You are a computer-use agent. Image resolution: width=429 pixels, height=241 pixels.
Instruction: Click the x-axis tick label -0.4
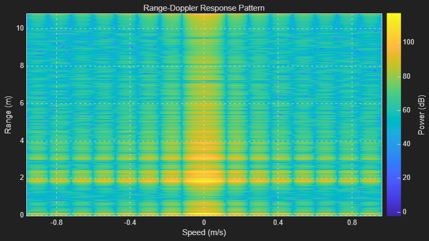pyautogui.click(x=130, y=222)
